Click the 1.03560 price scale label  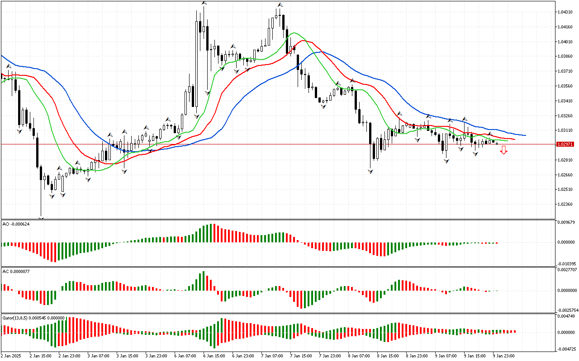565,86
